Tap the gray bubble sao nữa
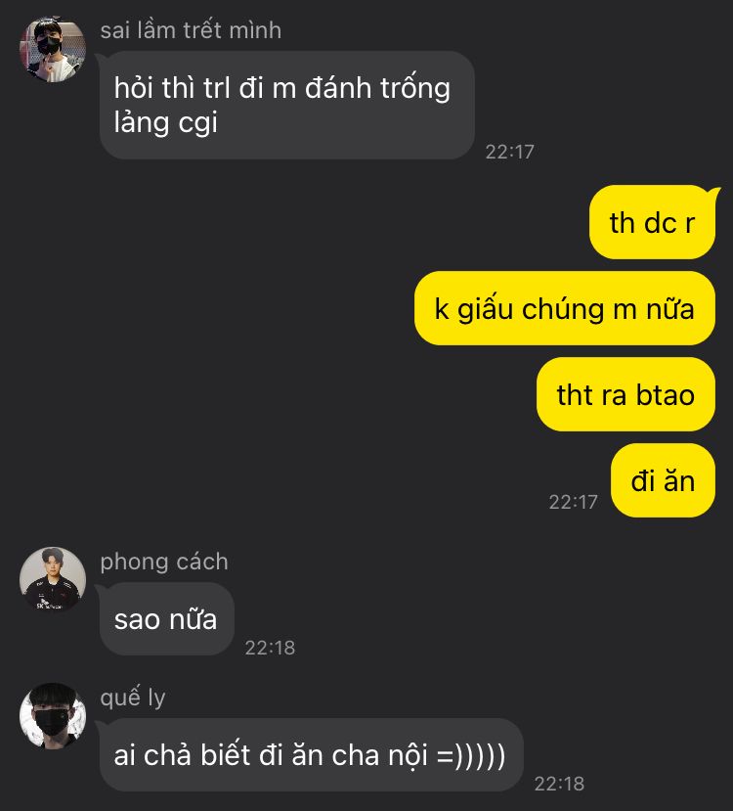Image resolution: width=733 pixels, height=811 pixels. pyautogui.click(x=166, y=619)
